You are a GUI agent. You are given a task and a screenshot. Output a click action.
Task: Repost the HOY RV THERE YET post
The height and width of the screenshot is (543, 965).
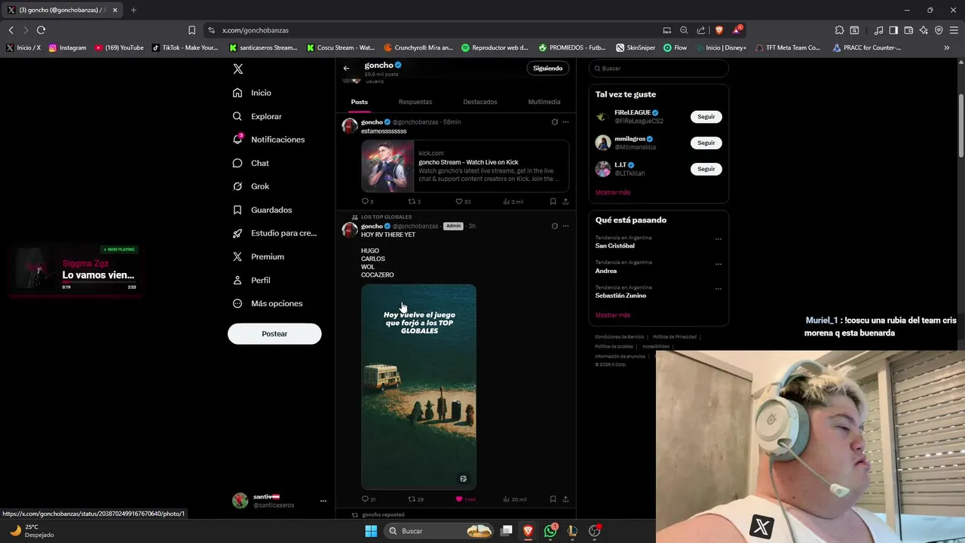pyautogui.click(x=415, y=499)
